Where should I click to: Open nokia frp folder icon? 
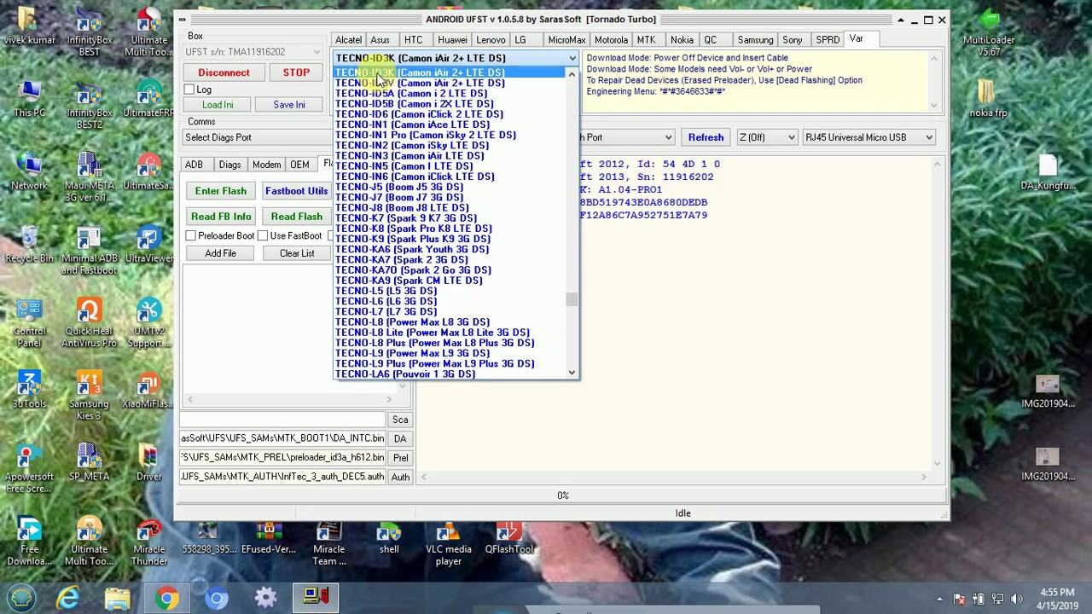pos(988,98)
